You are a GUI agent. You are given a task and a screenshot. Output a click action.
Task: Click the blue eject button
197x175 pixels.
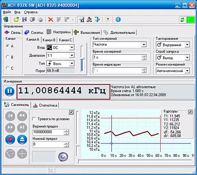click(x=22, y=140)
